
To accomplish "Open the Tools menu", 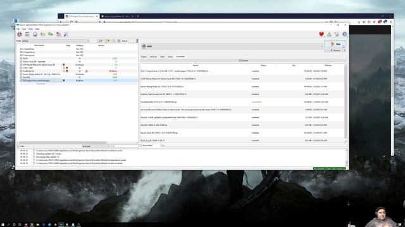I will (x=30, y=29).
